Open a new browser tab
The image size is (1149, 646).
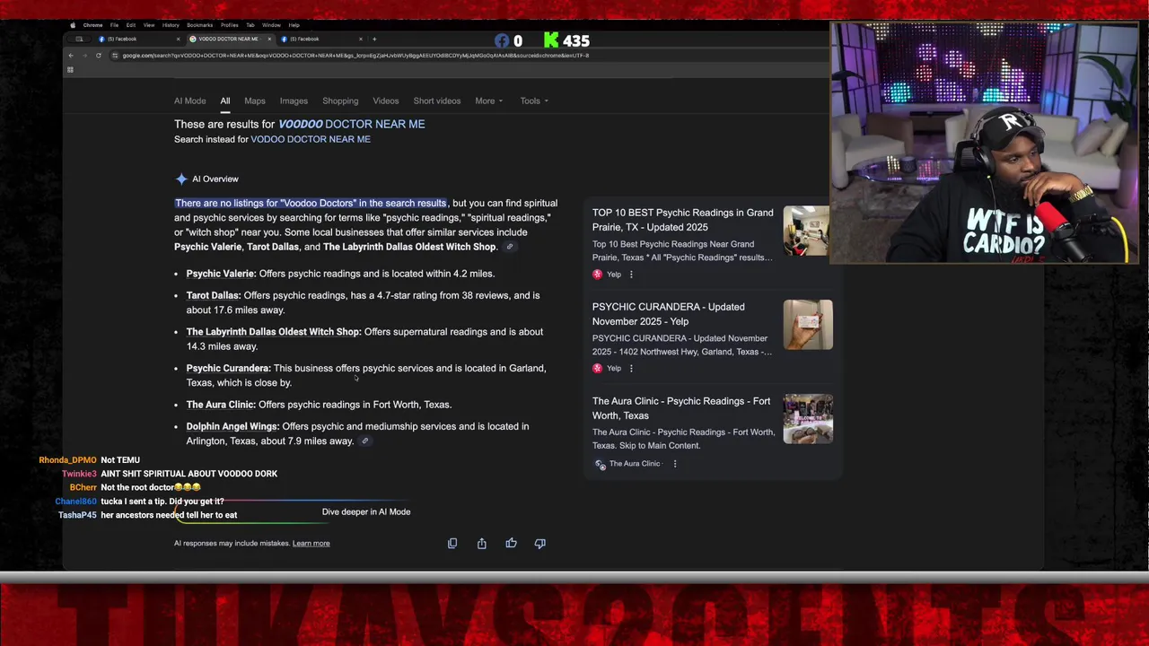pyautogui.click(x=374, y=39)
